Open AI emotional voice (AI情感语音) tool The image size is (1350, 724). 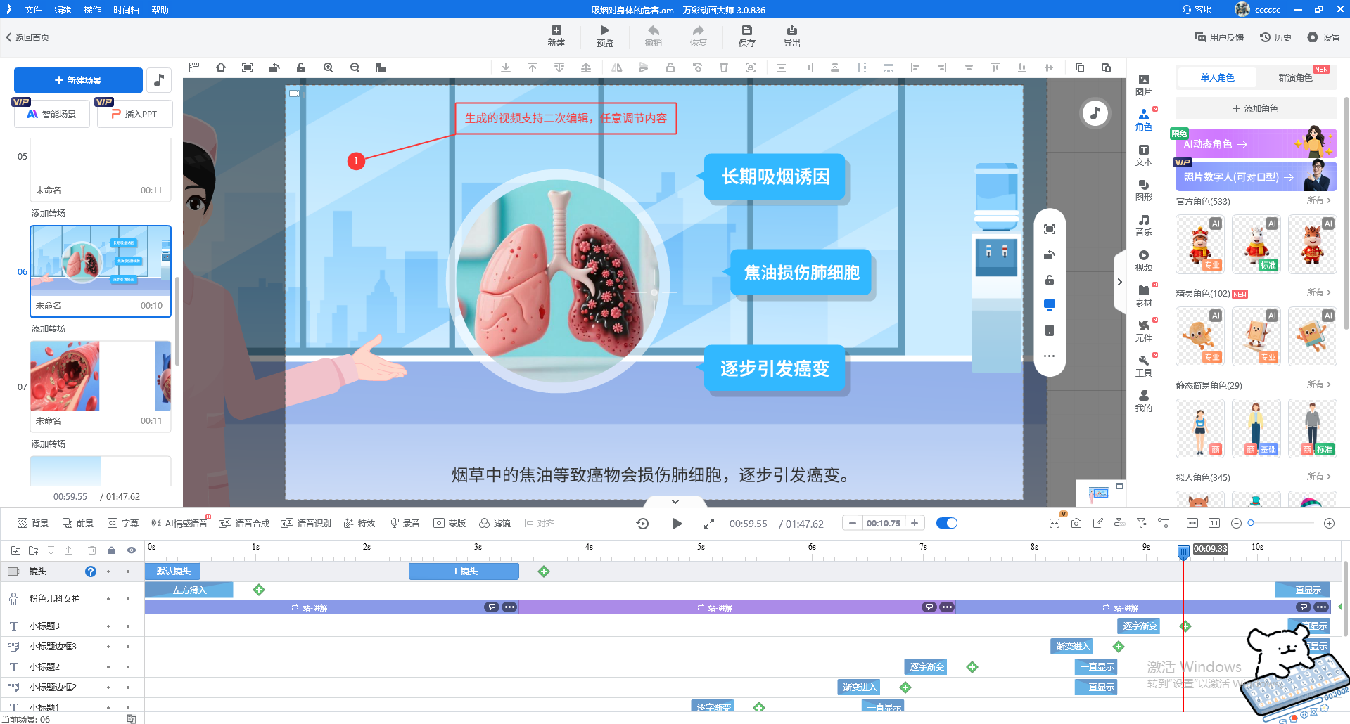click(x=180, y=523)
